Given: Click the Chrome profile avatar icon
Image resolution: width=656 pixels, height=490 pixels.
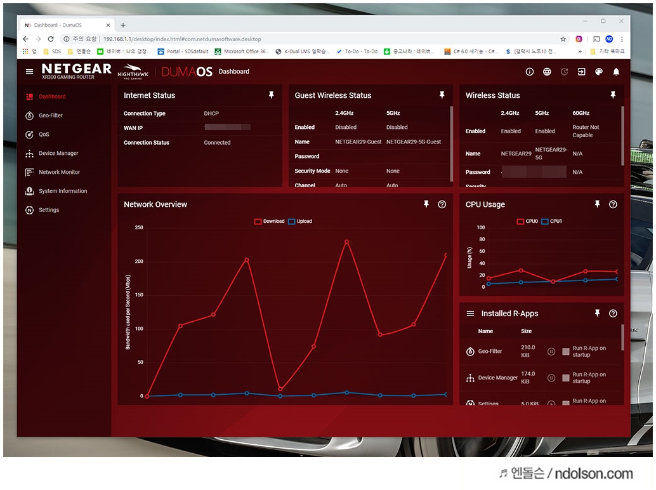Looking at the screenshot, I should [609, 39].
